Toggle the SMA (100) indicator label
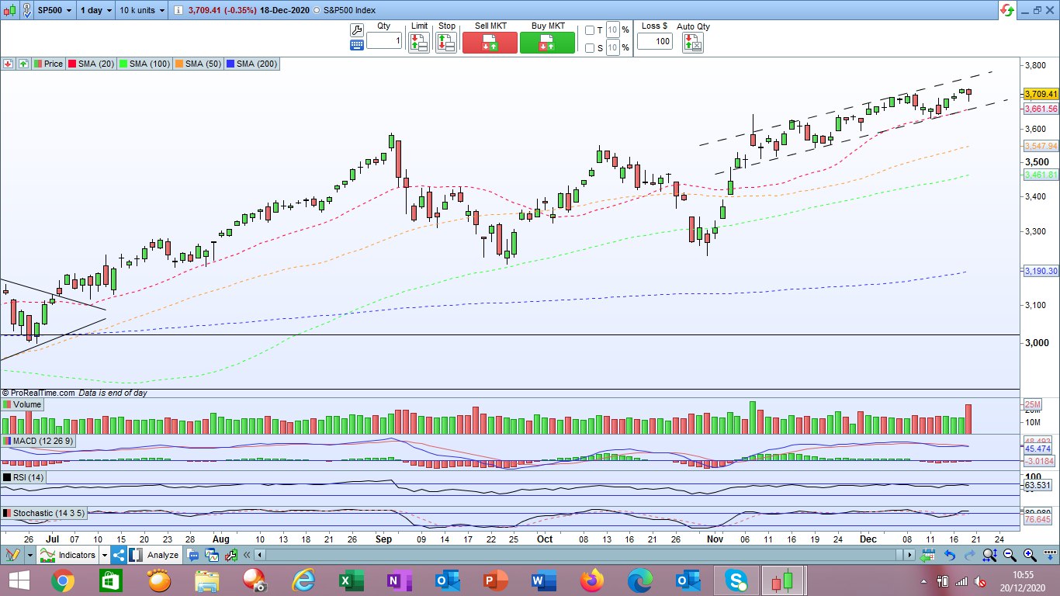This screenshot has width=1060, height=596. point(147,64)
